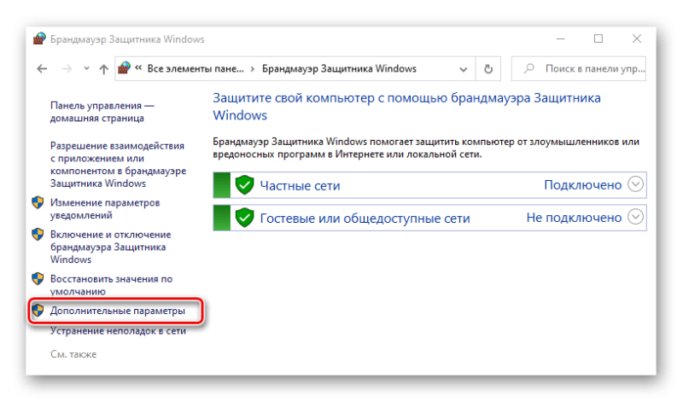The width and height of the screenshot is (683, 402).
Task: Click the 'Не подключено' status text
Action: (x=574, y=218)
